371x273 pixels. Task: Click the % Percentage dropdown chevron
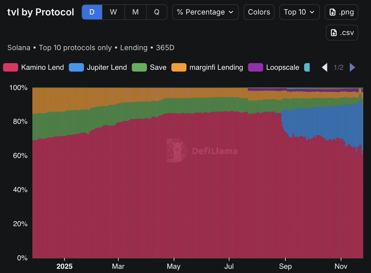[x=231, y=12]
